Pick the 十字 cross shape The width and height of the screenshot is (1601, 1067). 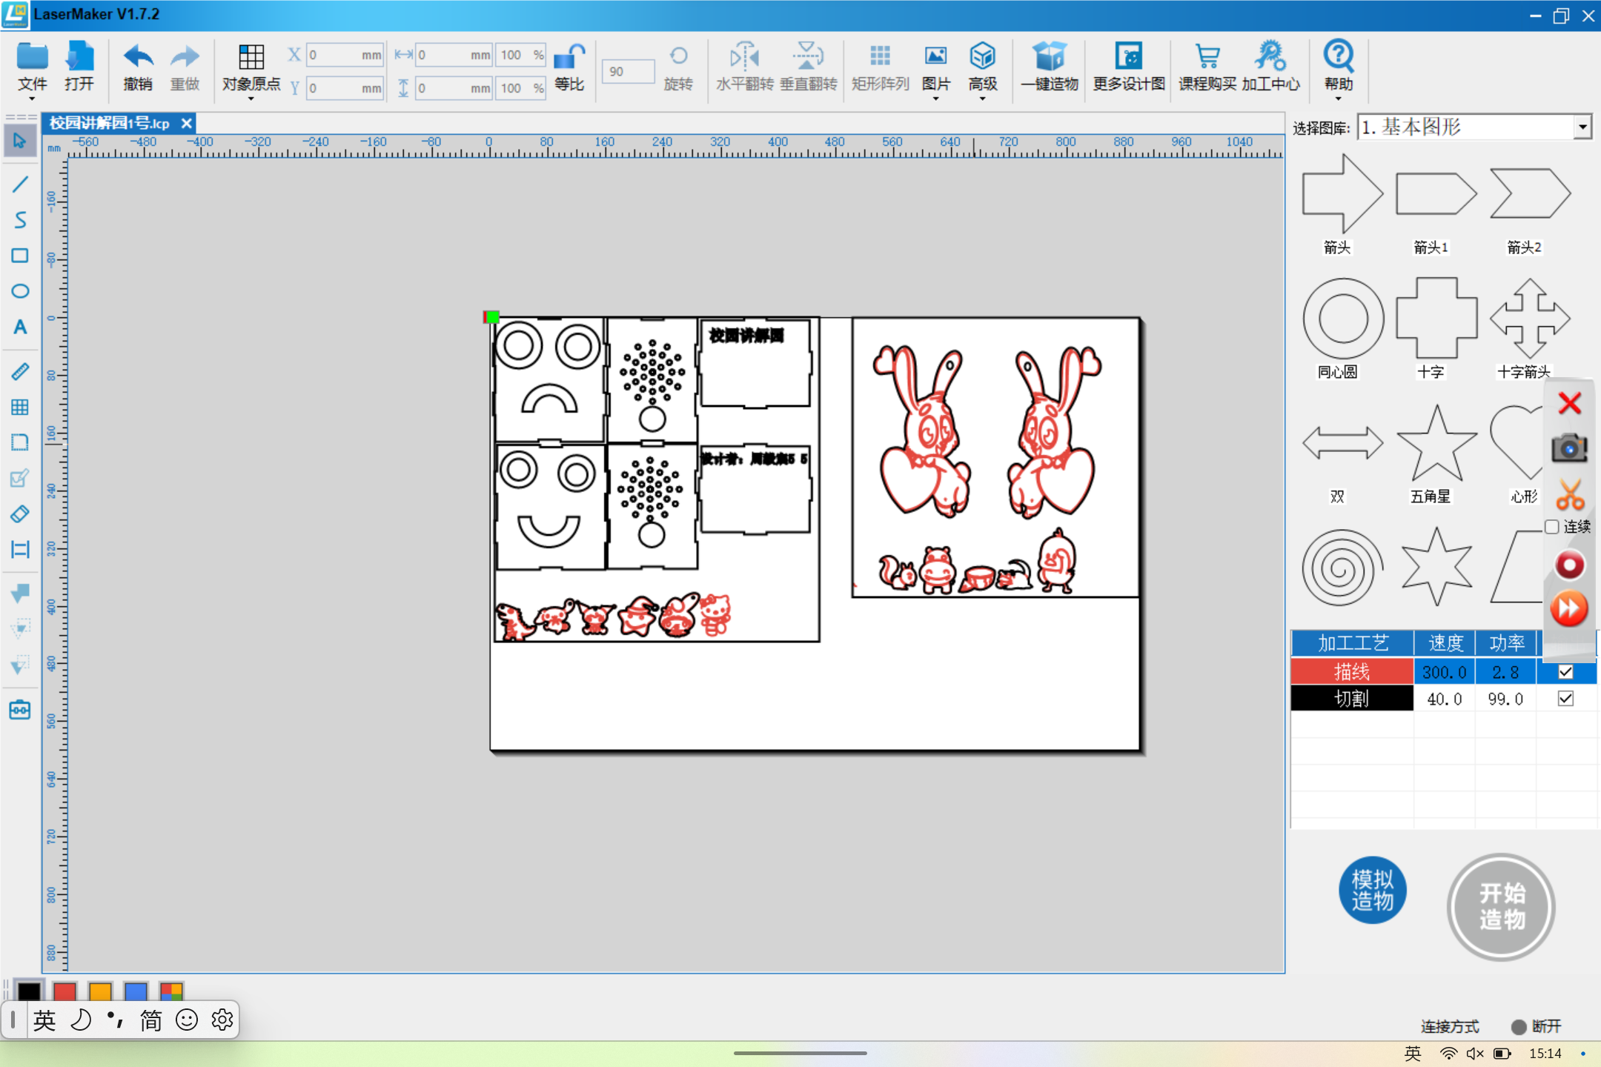coord(1436,319)
